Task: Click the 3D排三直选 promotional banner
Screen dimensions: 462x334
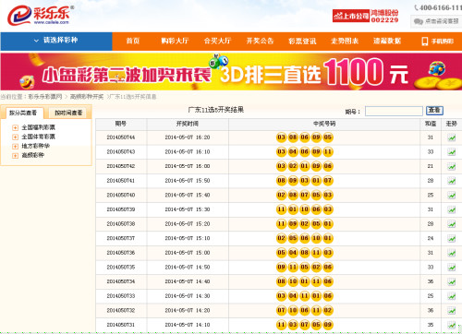Action: (231, 72)
